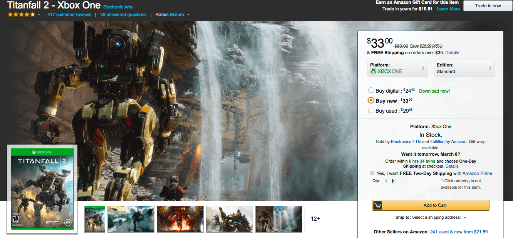Open the Edition Standard dropdown
Viewport: 513px width, 238px height.
click(x=464, y=68)
